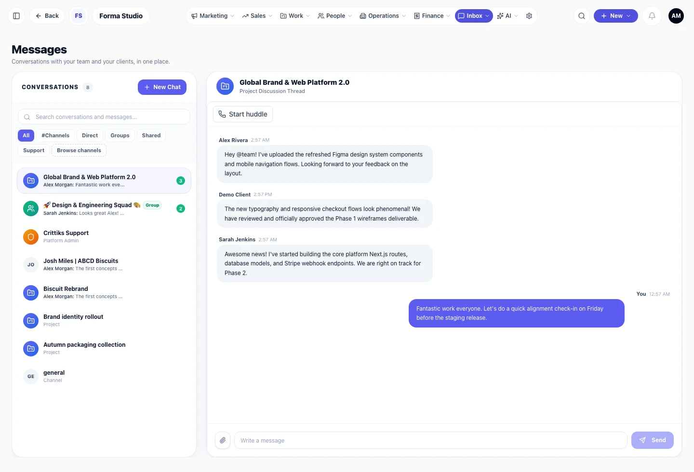Open the Inbox dropdown menu
Image resolution: width=694 pixels, height=472 pixels.
pyautogui.click(x=474, y=16)
